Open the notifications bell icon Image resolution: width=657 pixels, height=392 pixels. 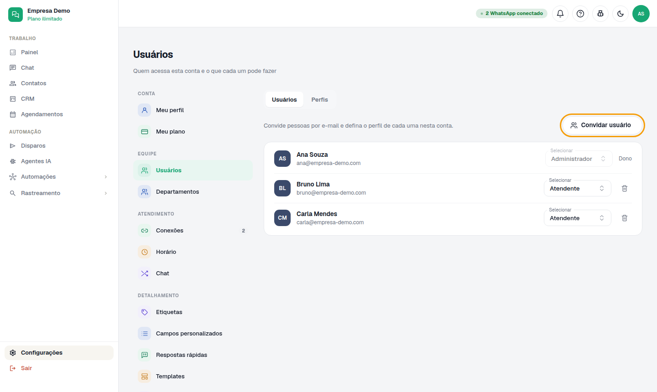pyautogui.click(x=560, y=14)
